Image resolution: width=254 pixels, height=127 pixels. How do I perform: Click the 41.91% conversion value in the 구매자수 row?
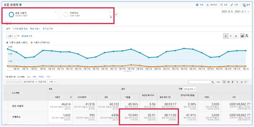(191, 115)
